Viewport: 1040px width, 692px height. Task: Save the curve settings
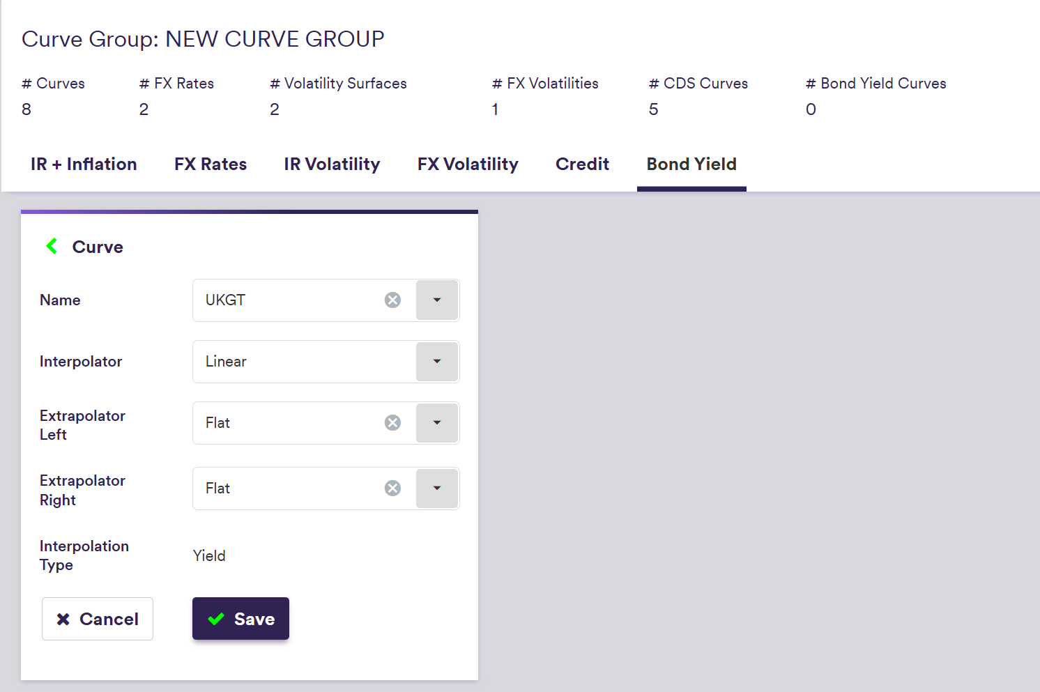(x=240, y=619)
